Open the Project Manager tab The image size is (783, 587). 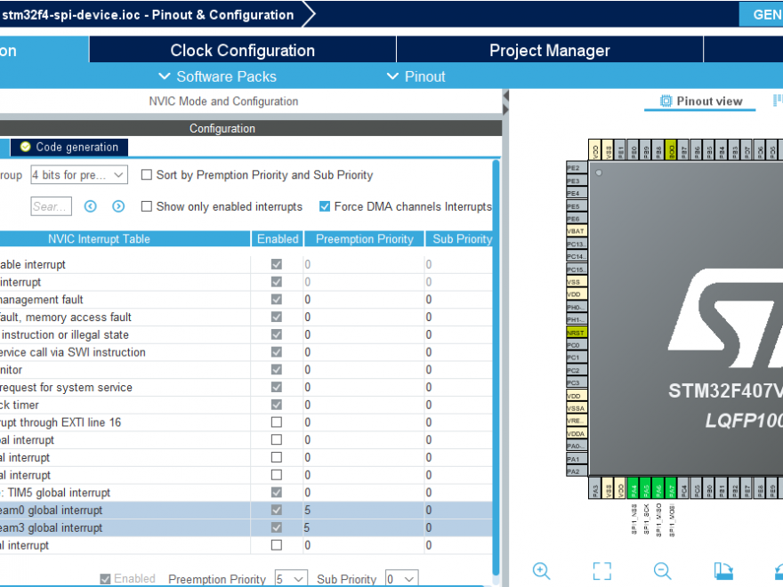click(549, 51)
